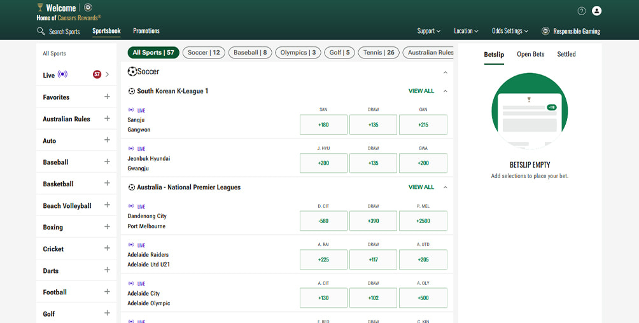Select the Australian Rules filter pill
This screenshot has width=639, height=323.
[x=428, y=53]
